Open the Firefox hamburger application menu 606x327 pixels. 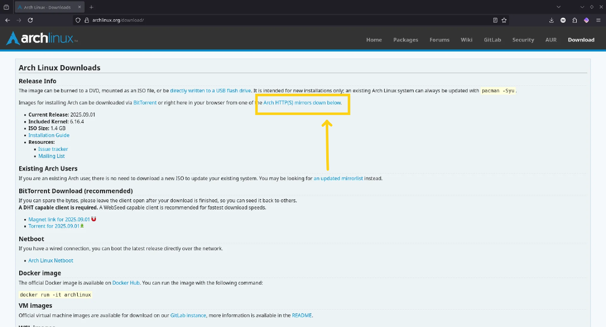pyautogui.click(x=598, y=20)
